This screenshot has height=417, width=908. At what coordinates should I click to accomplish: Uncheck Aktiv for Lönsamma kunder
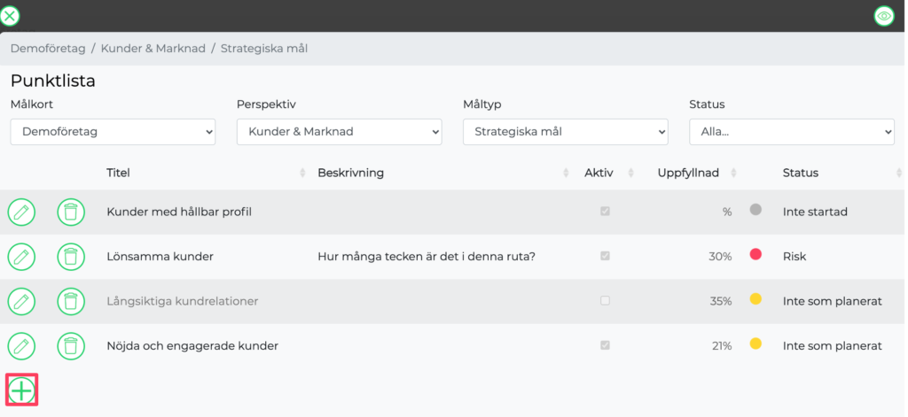coord(605,256)
